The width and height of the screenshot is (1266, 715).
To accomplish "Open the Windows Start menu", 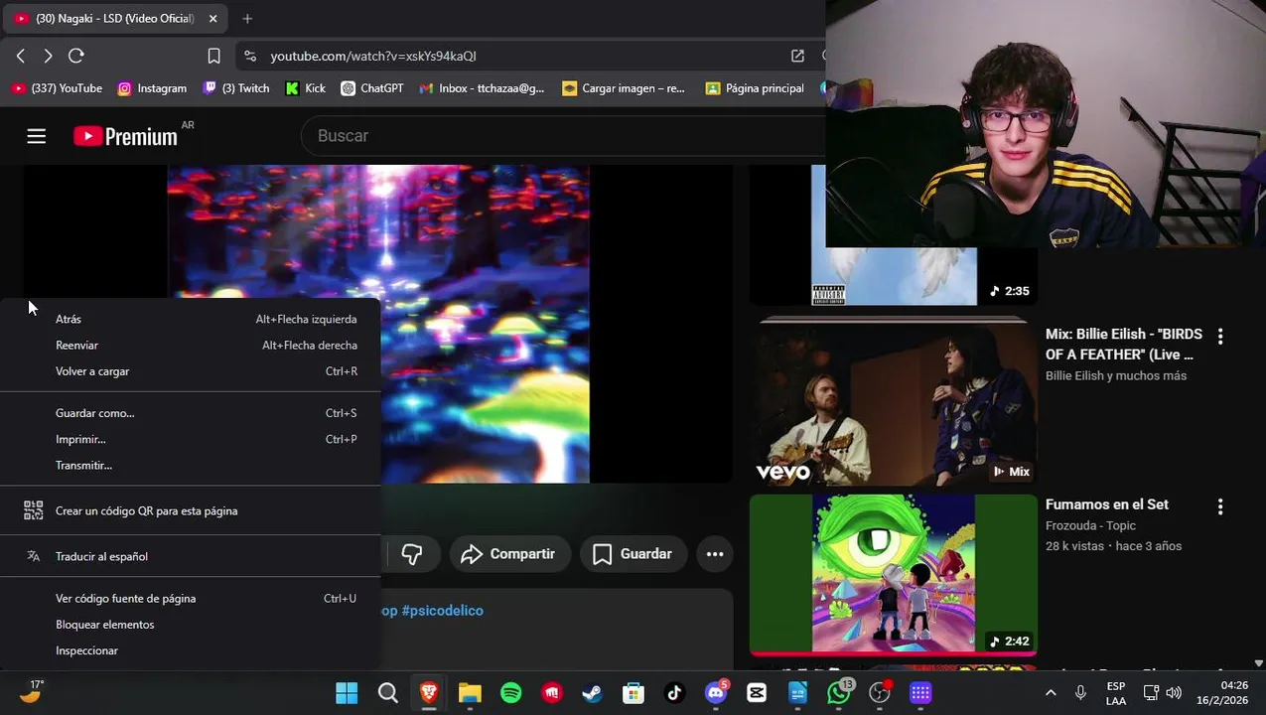I will (347, 693).
